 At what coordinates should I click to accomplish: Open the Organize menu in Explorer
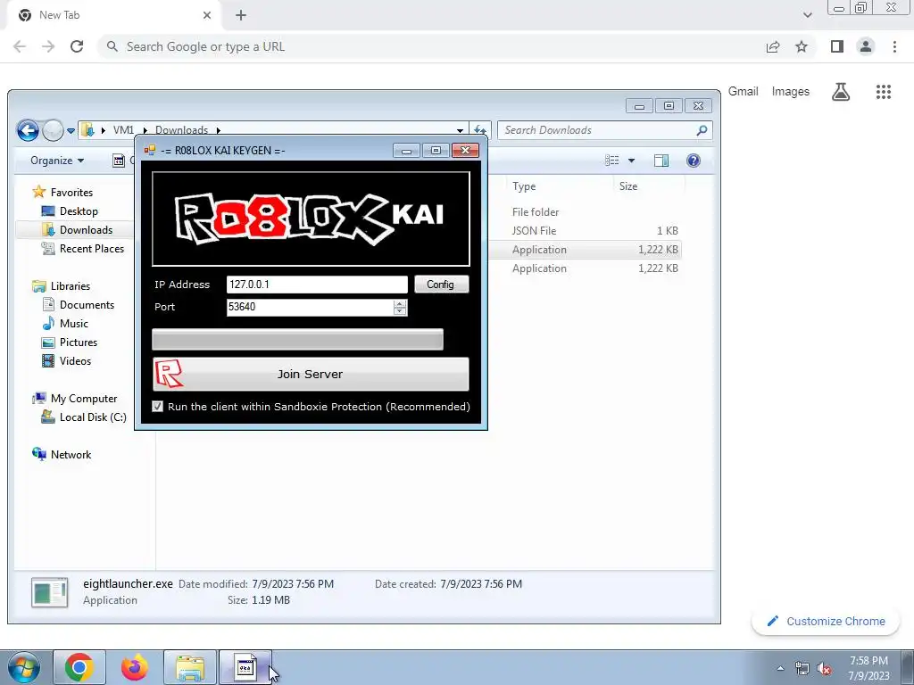[x=57, y=161]
